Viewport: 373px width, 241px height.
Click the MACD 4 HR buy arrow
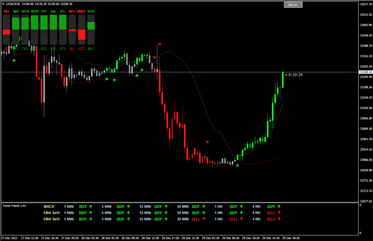(279, 206)
